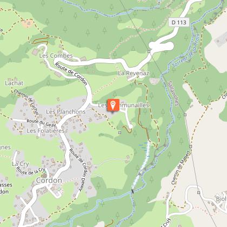Select the Les Folatières label
Viewport: 227px width, 227px height.
click(x=45, y=131)
